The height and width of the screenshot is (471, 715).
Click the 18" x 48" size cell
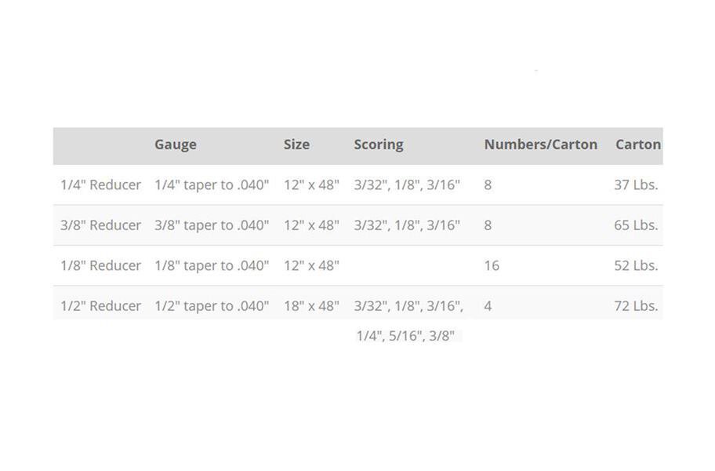[x=311, y=306]
